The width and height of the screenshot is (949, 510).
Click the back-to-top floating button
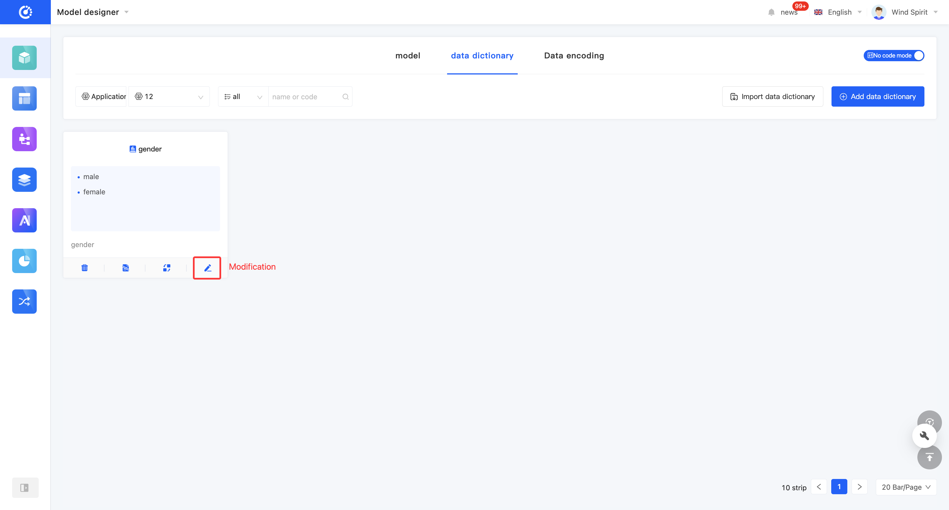tap(929, 457)
